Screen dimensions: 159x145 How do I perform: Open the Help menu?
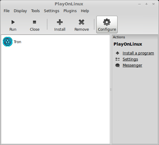(85, 11)
